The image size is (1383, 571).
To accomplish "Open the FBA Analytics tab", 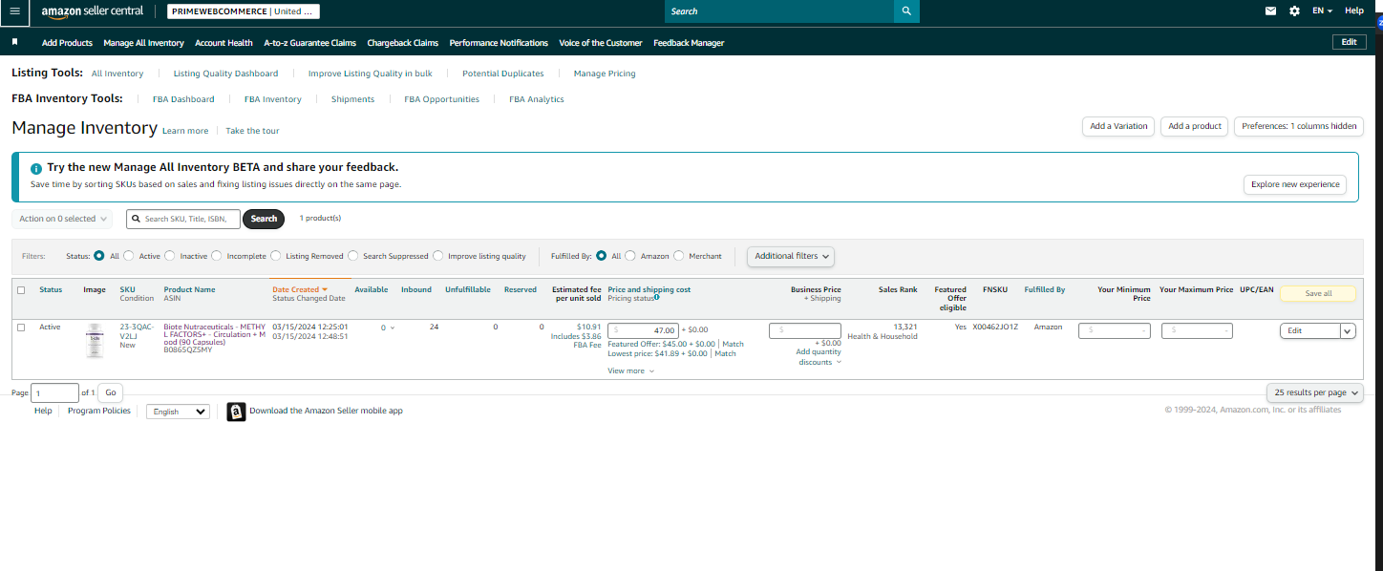I will (537, 99).
